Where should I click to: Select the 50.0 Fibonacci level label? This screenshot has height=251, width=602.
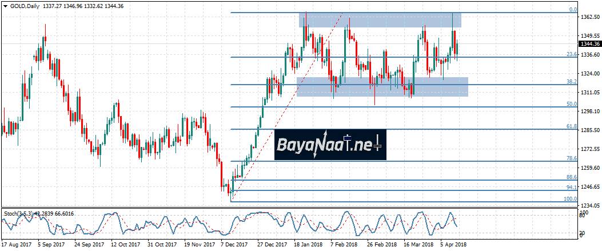[x=571, y=104]
